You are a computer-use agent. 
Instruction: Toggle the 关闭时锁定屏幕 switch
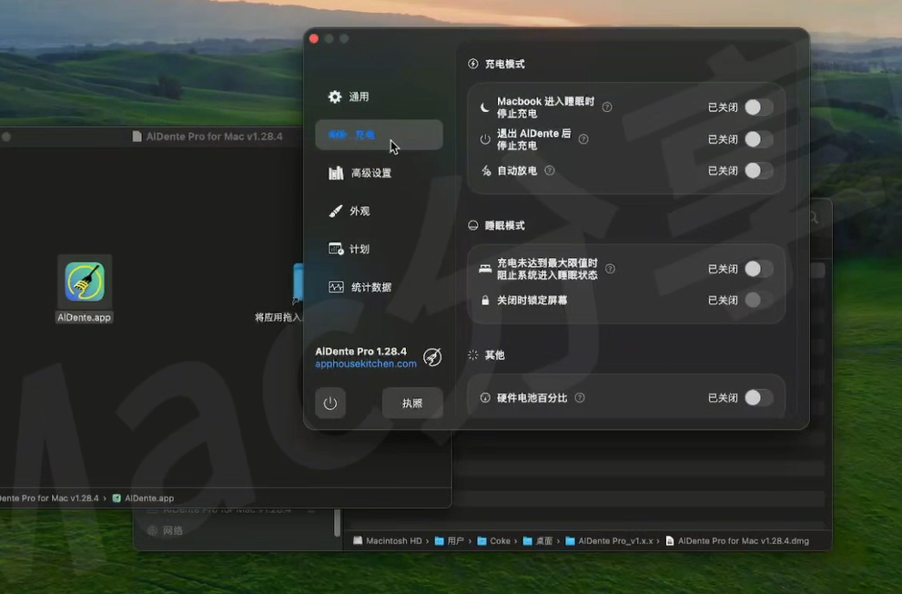[x=758, y=300]
